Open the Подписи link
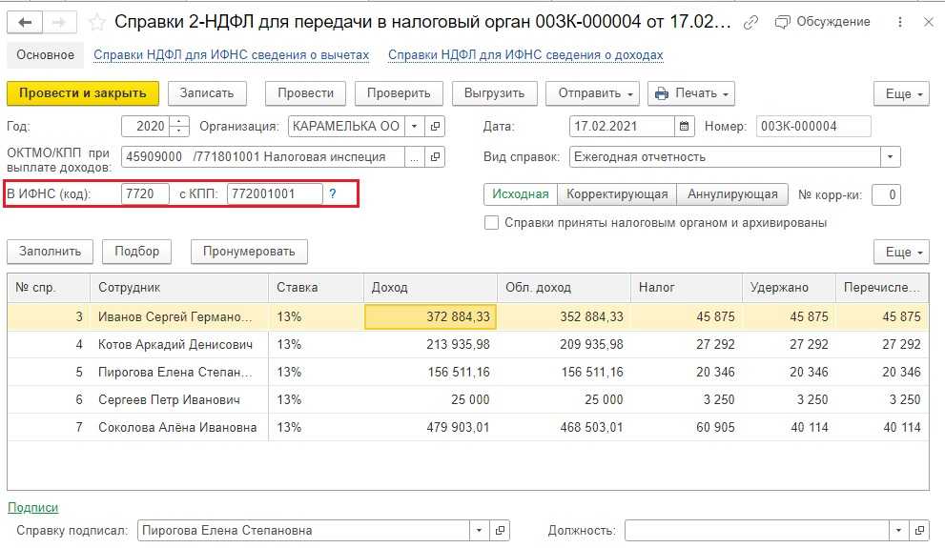The image size is (945, 548). pos(32,508)
